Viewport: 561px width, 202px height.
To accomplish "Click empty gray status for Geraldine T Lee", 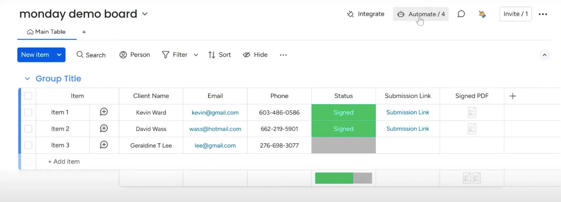I will pyautogui.click(x=343, y=145).
